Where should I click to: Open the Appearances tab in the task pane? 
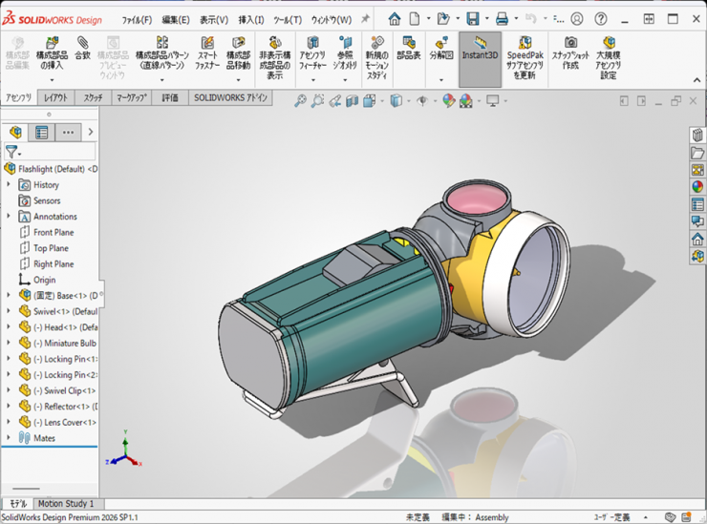coord(696,186)
